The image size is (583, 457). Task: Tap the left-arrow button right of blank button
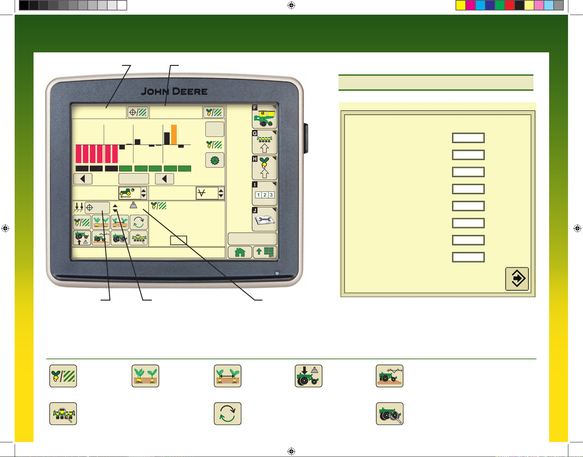point(165,179)
